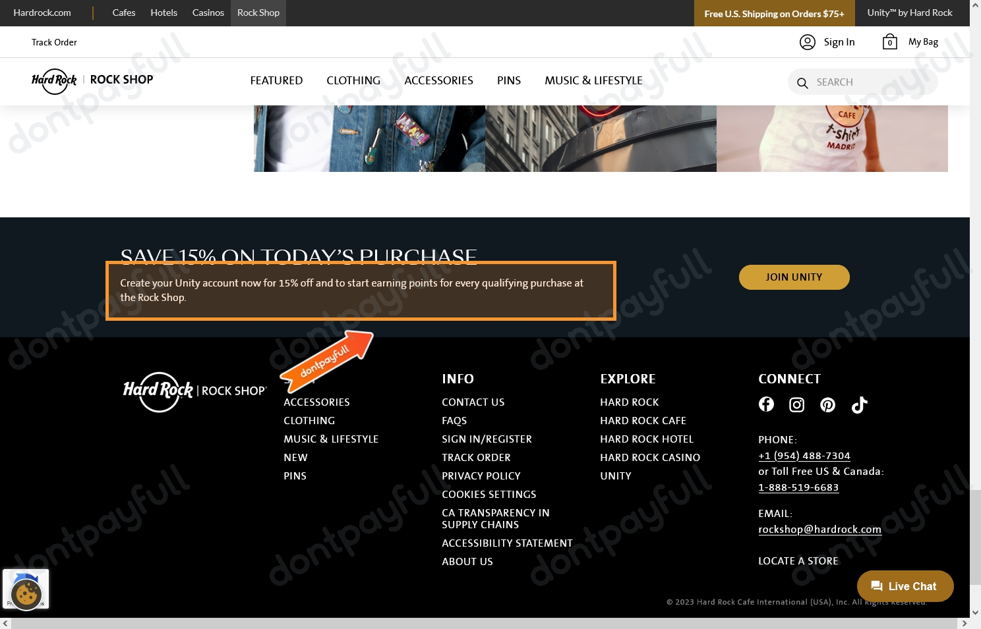Screen dimensions: 981x629
Task: Click the Hard Rock Rock Shop logo
Action: tap(92, 80)
